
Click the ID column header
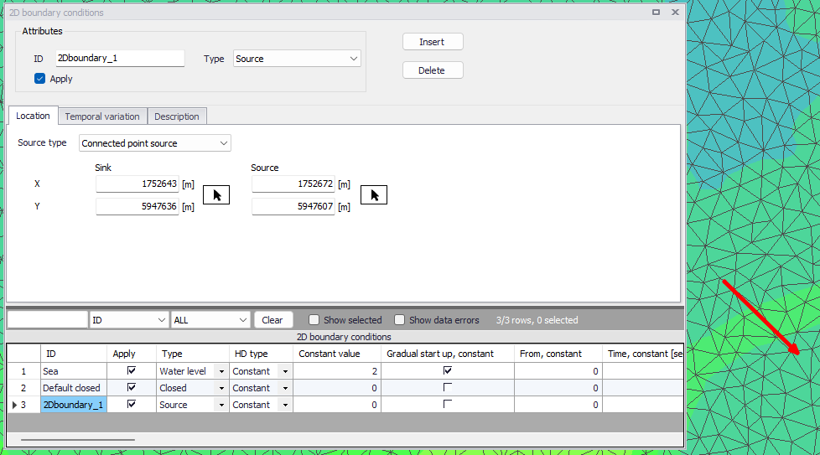[74, 354]
